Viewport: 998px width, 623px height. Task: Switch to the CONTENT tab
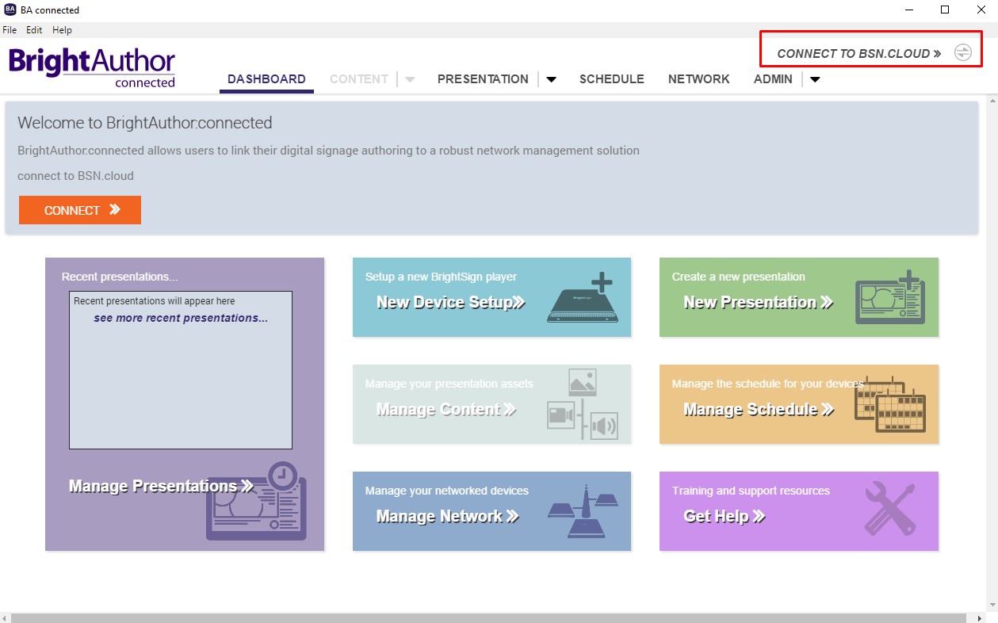pos(359,79)
